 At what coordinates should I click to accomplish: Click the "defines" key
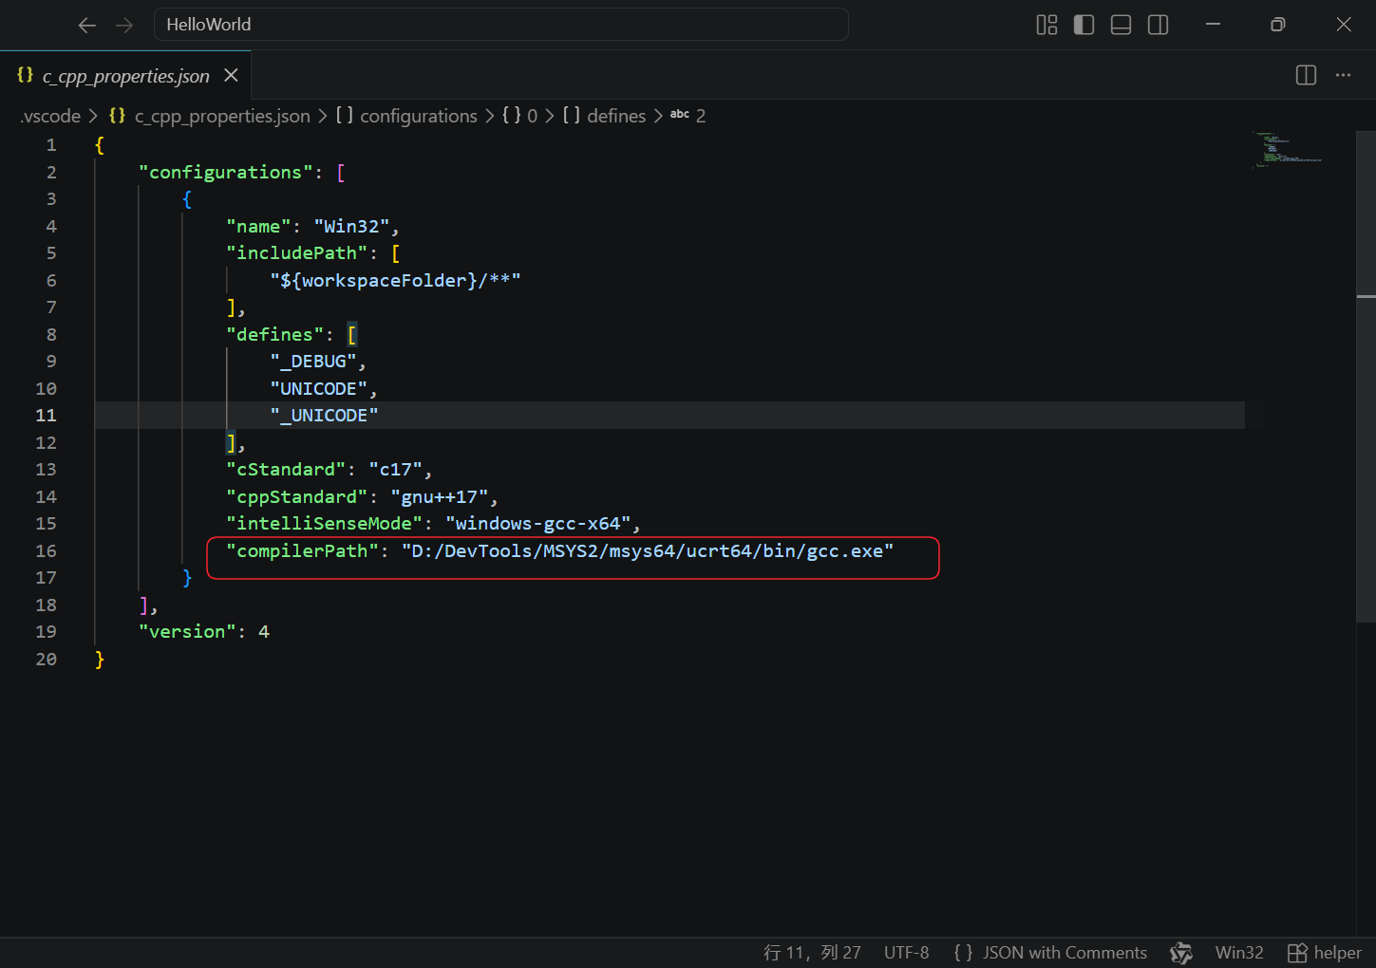tap(274, 335)
